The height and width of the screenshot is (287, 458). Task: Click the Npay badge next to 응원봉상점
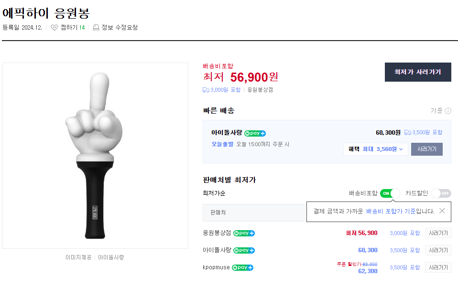click(x=244, y=233)
